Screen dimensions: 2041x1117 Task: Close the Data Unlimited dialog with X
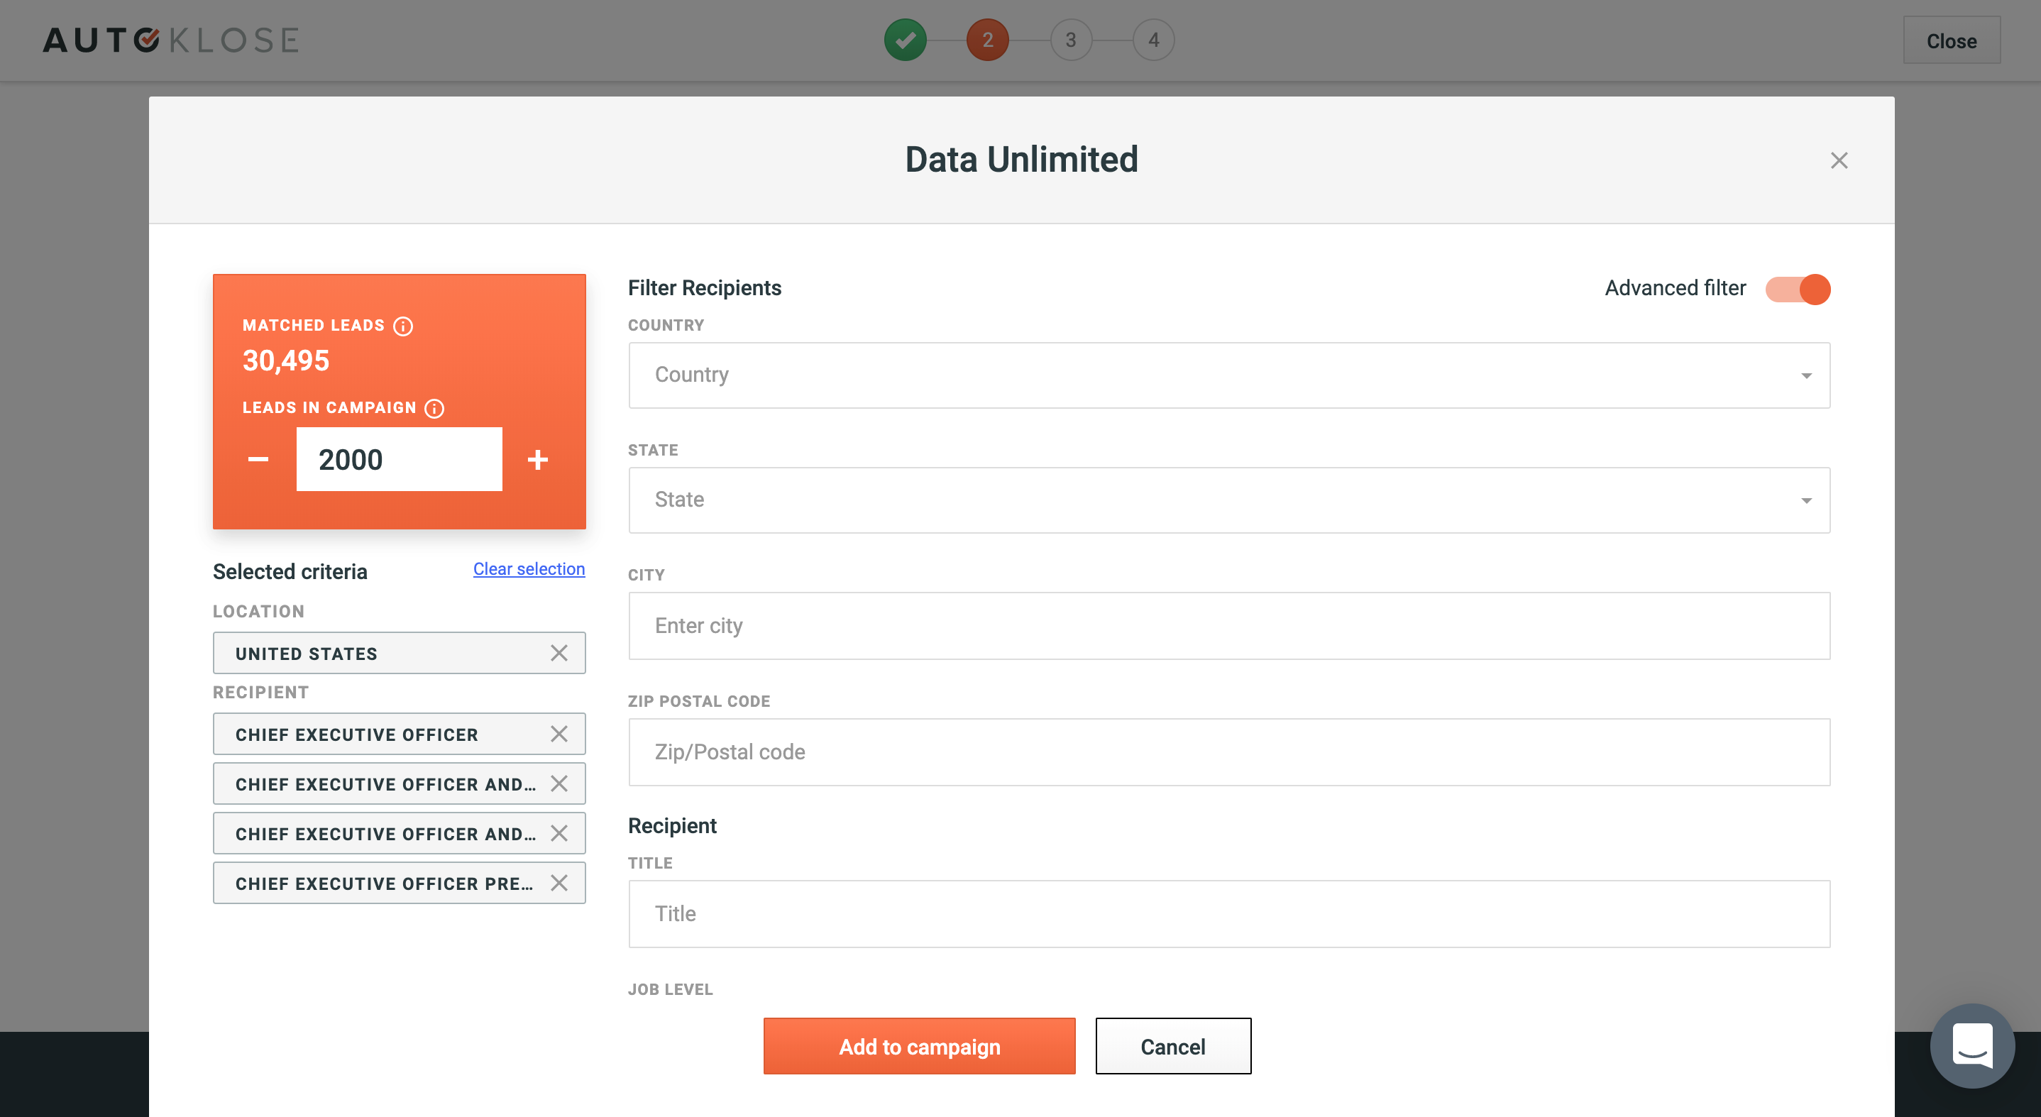[1839, 161]
